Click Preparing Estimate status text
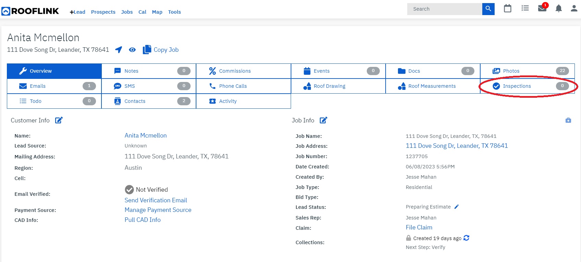Image resolution: width=581 pixels, height=262 pixels. click(x=428, y=207)
